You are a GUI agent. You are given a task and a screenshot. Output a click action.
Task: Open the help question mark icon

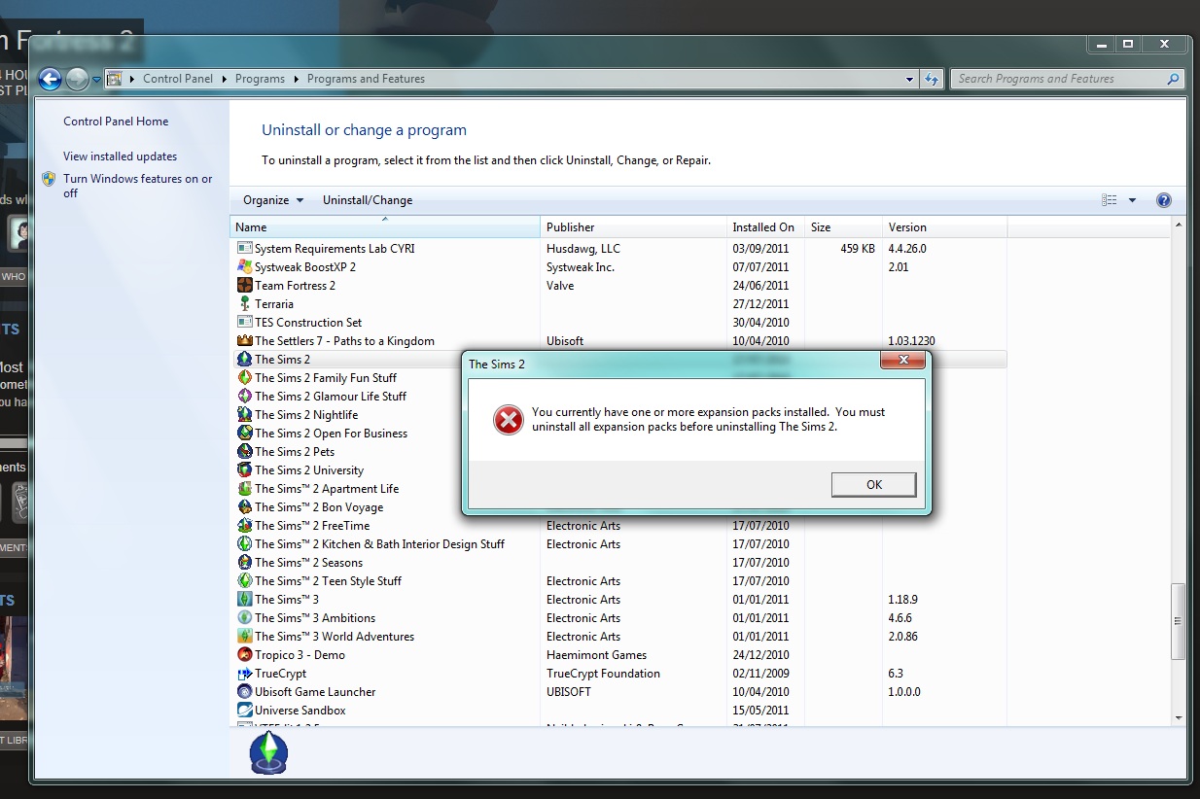coord(1163,200)
